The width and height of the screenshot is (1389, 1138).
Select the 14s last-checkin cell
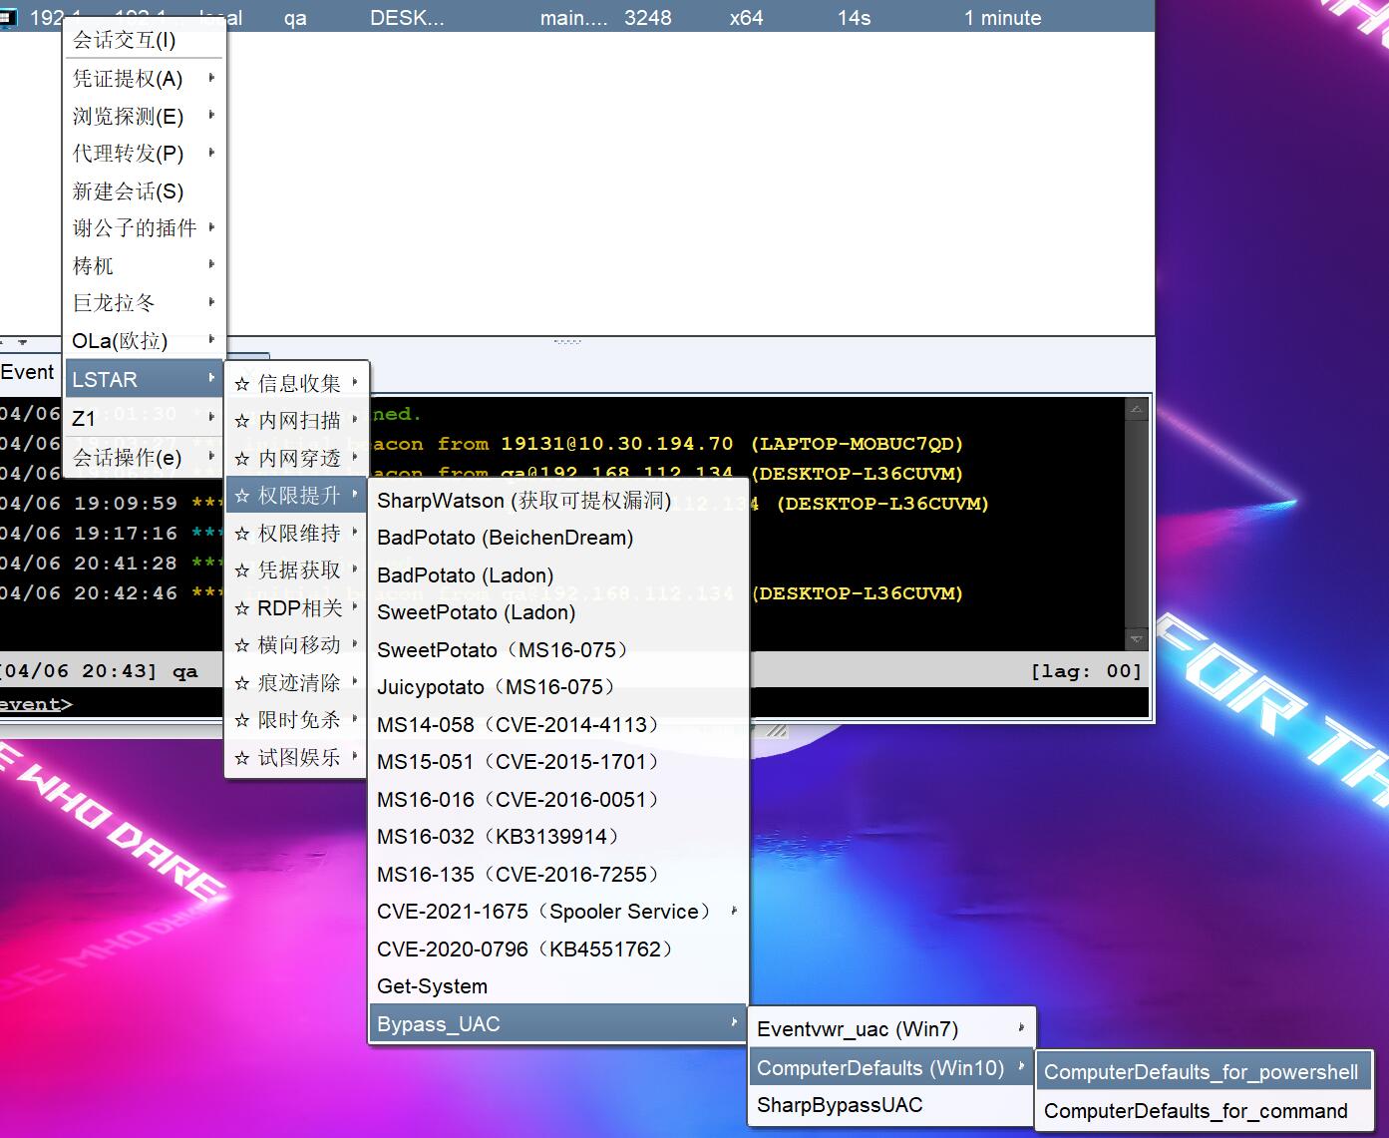(x=854, y=18)
